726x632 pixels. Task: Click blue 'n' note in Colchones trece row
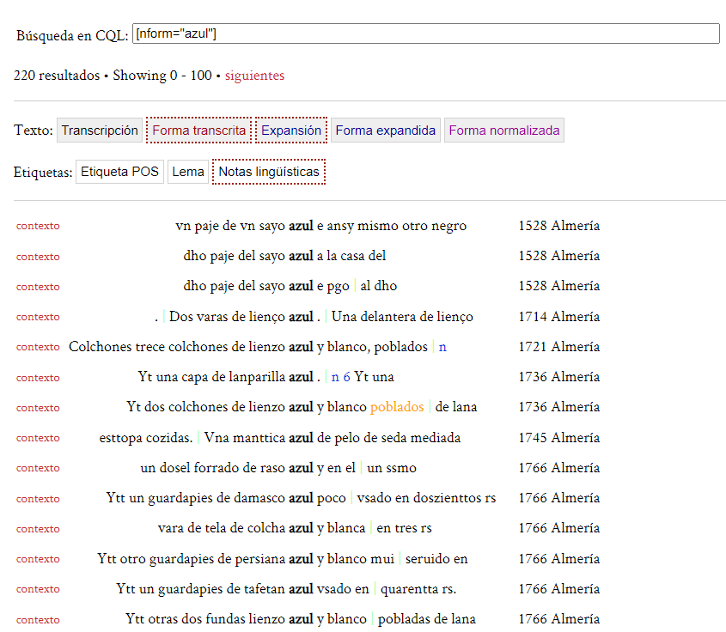click(442, 347)
